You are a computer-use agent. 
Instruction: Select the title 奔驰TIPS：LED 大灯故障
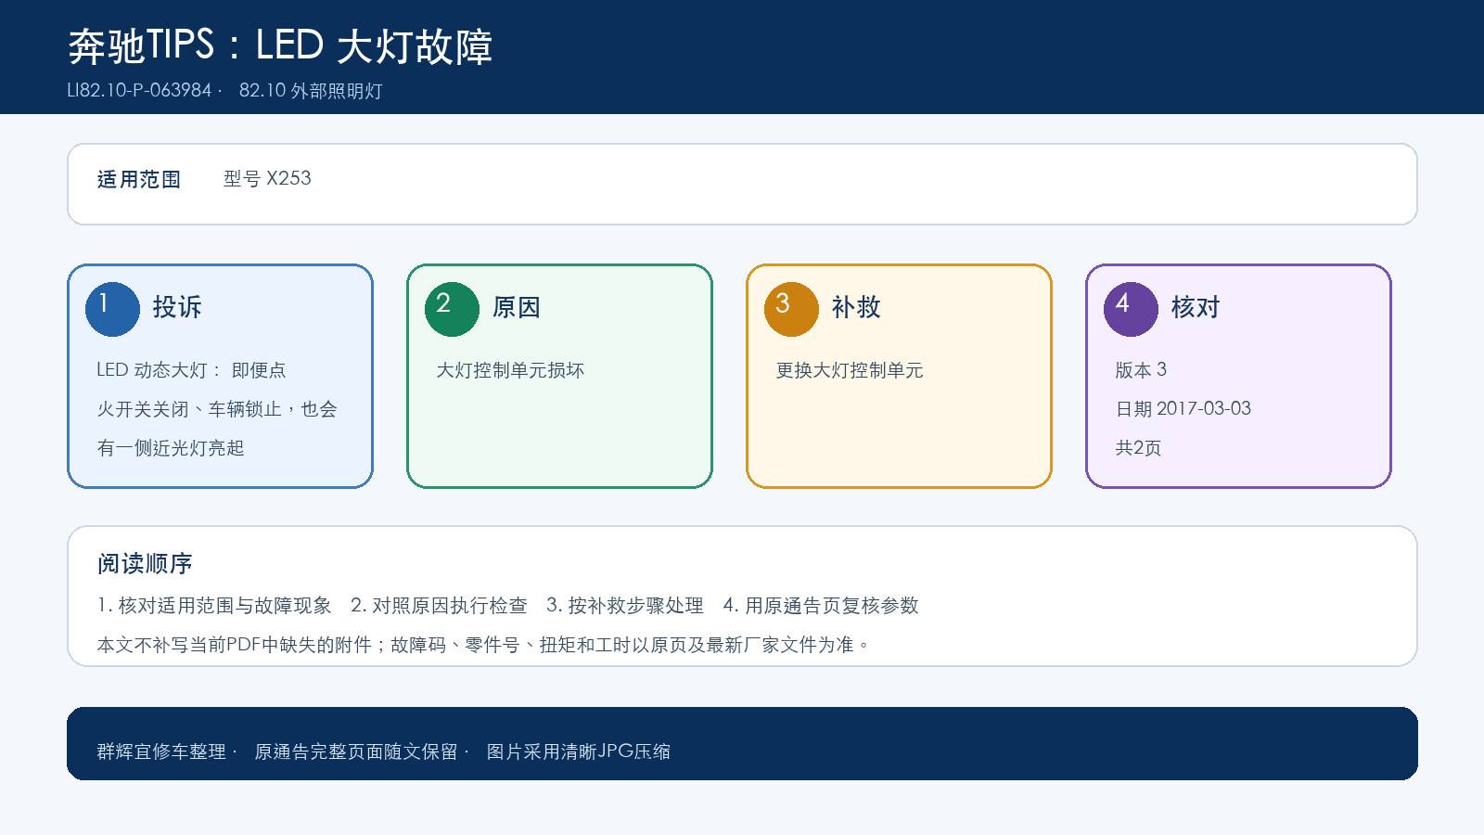280,45
